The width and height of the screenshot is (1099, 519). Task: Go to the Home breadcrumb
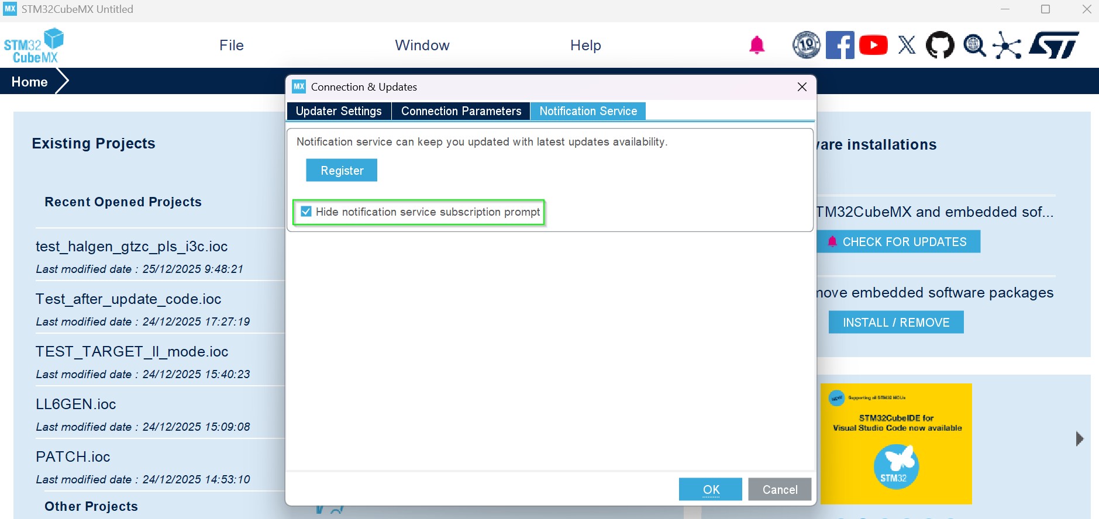click(29, 82)
